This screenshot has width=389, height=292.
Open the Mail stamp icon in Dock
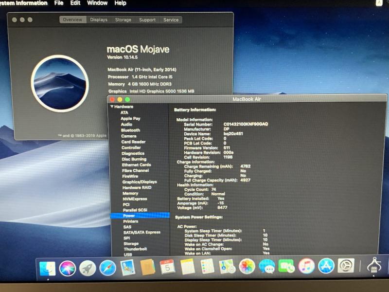point(127,267)
